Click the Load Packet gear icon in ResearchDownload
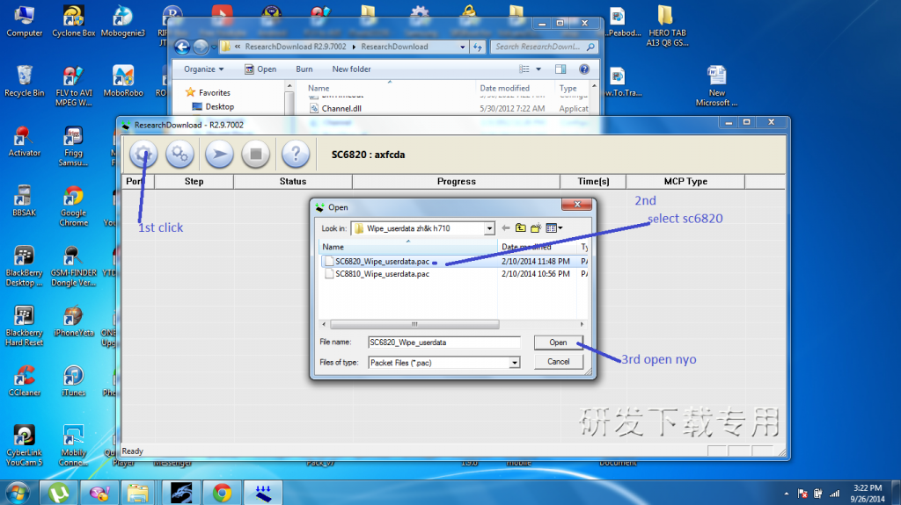Image resolution: width=901 pixels, height=505 pixels. point(143,154)
